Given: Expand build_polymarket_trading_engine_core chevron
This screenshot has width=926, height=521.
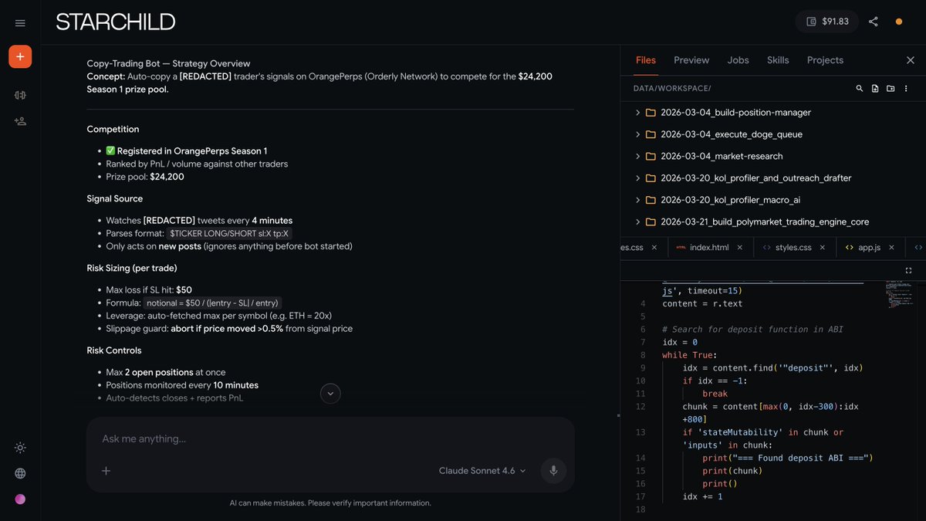Looking at the screenshot, I should coord(637,222).
